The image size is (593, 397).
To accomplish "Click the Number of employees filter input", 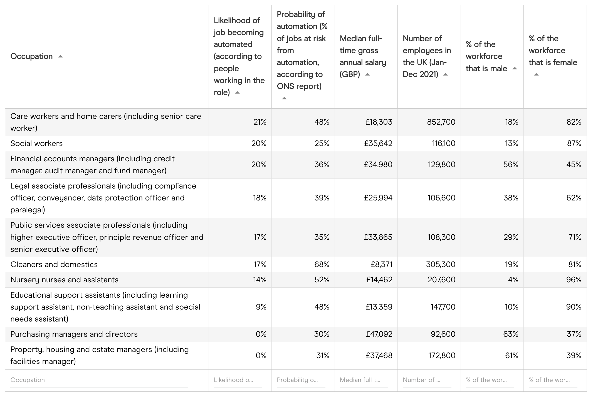I will coord(427,380).
